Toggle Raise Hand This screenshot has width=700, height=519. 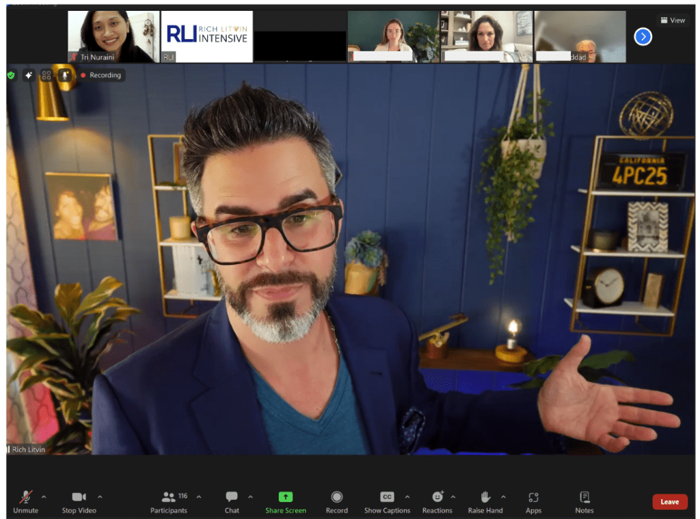tap(485, 497)
